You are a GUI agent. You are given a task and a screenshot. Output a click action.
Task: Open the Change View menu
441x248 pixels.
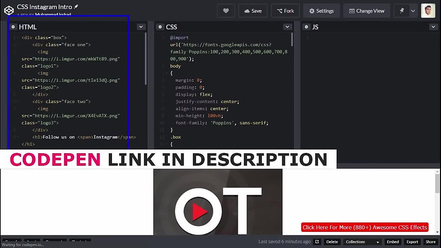(367, 11)
